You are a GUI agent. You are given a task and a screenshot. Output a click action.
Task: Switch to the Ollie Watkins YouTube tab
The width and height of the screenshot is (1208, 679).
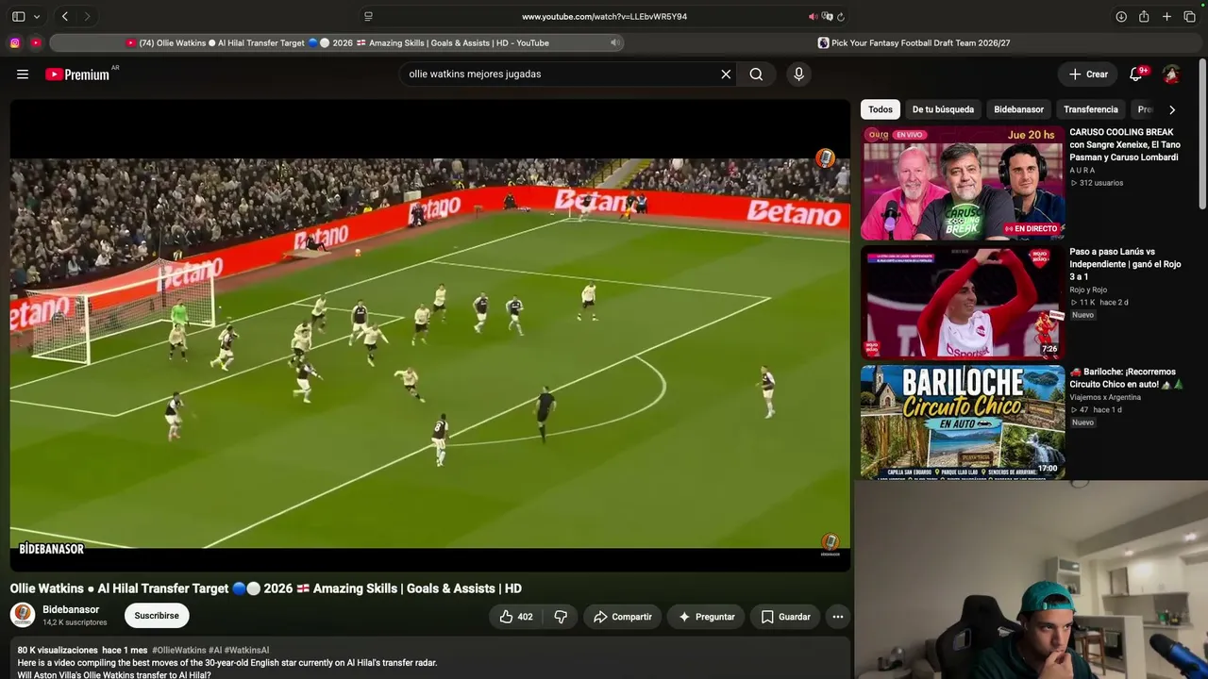(337, 43)
